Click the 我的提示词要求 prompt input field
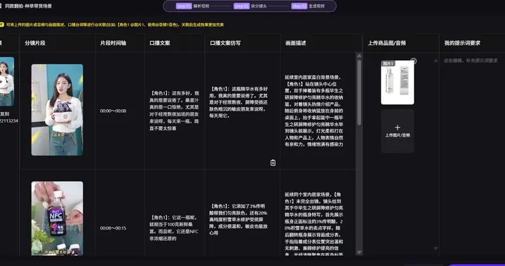505x266 pixels. coord(473,154)
